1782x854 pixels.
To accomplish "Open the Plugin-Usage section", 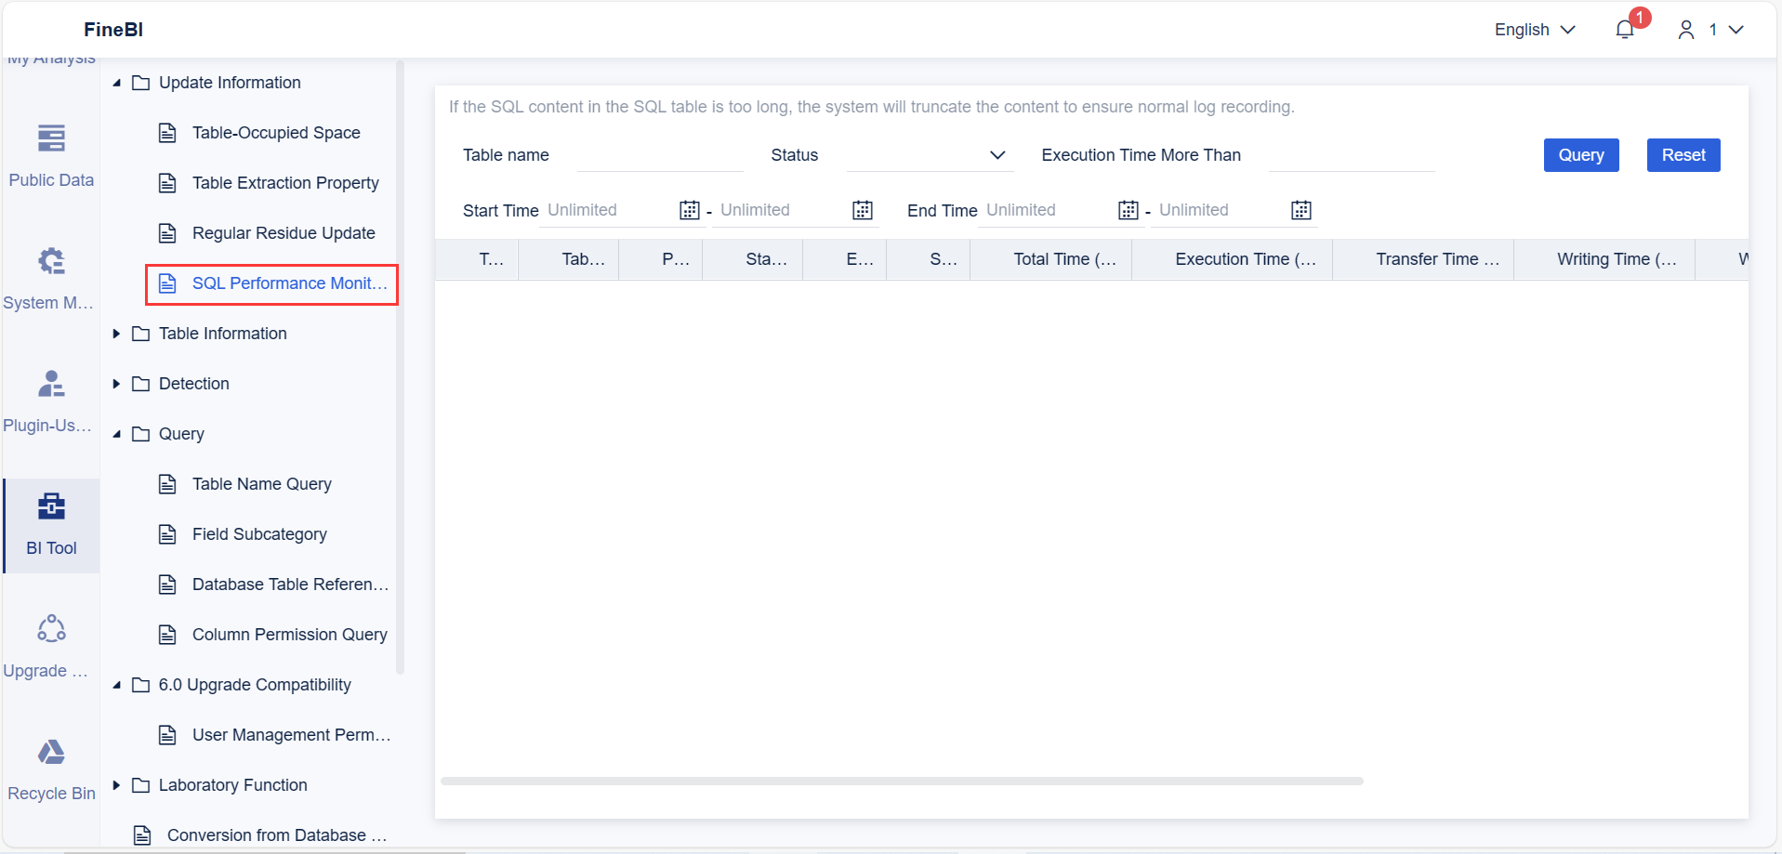I will [48, 400].
